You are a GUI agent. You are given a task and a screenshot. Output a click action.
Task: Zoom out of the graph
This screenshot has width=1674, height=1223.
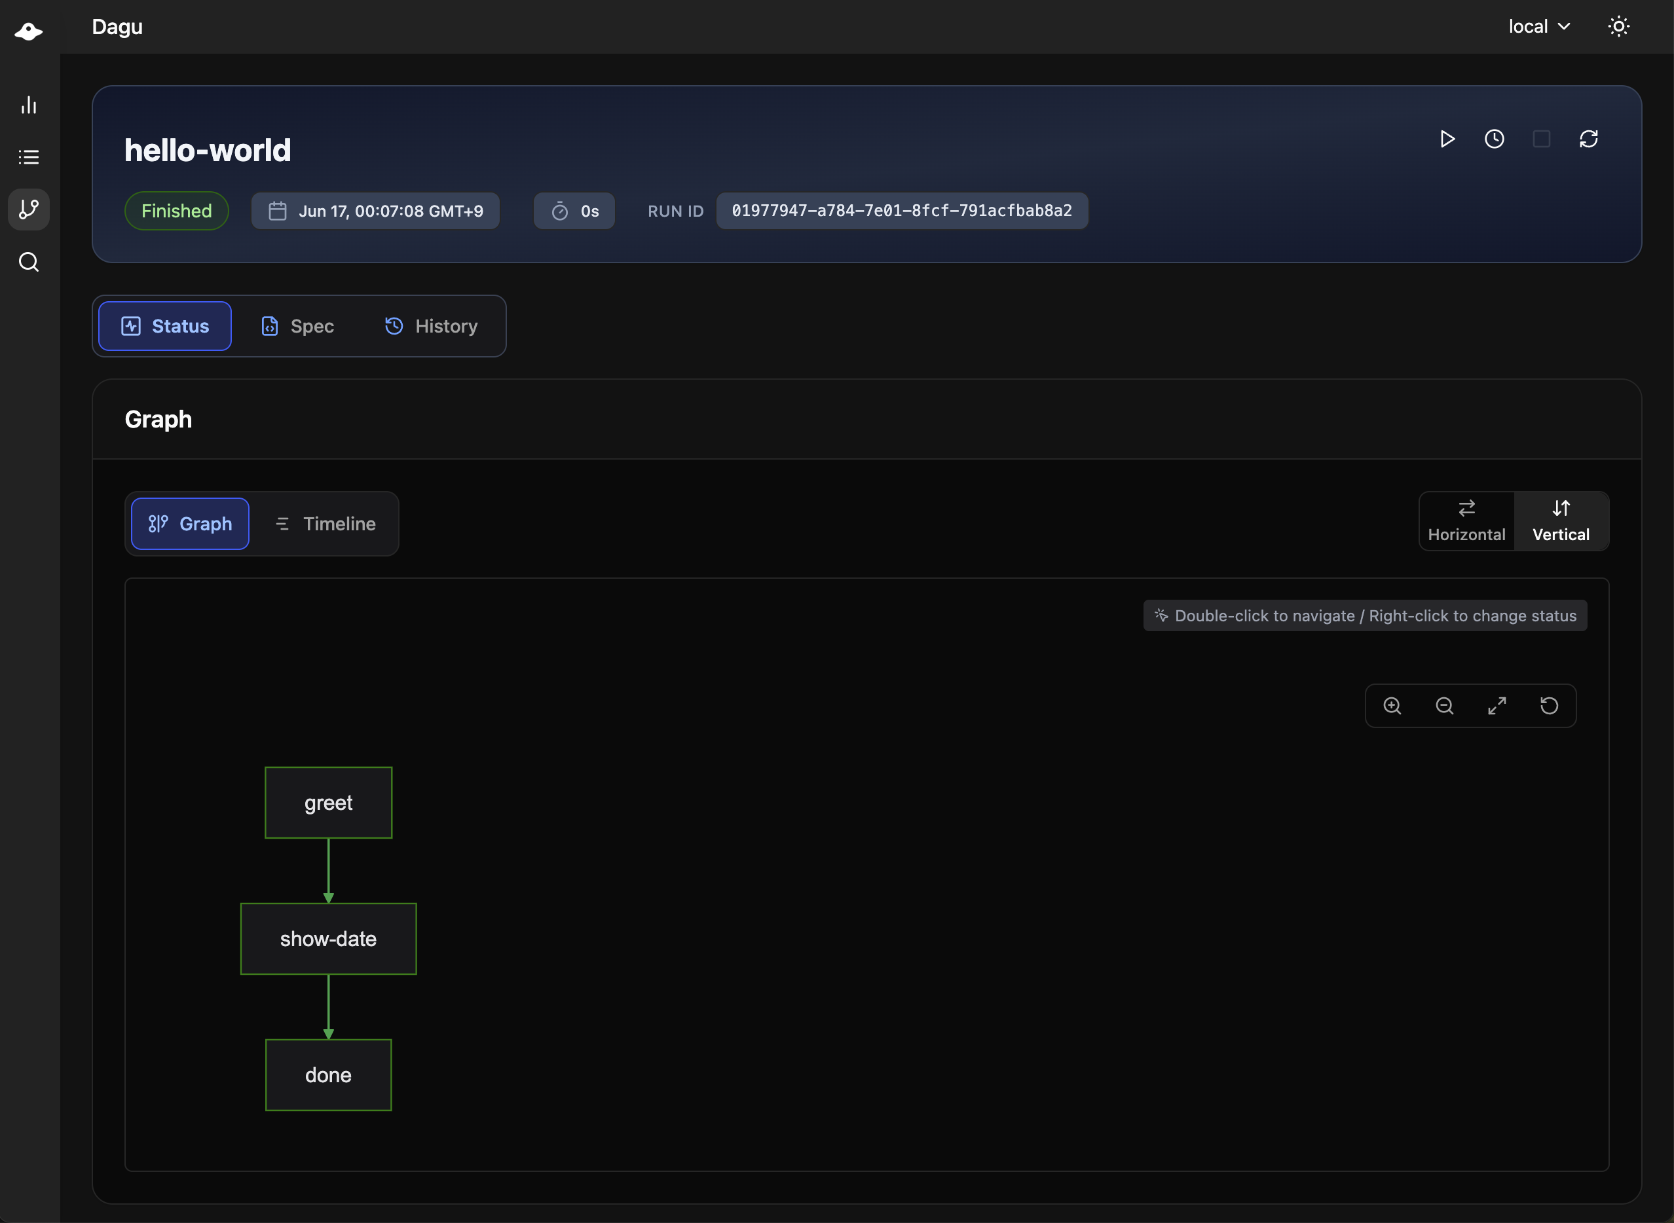point(1445,706)
